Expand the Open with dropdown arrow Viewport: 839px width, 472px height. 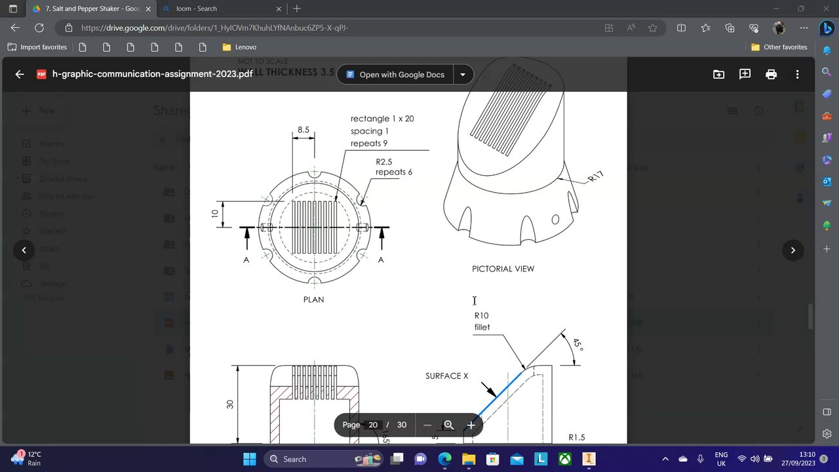point(463,75)
